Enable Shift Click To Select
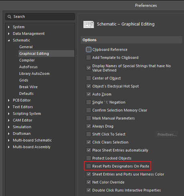 88,134
